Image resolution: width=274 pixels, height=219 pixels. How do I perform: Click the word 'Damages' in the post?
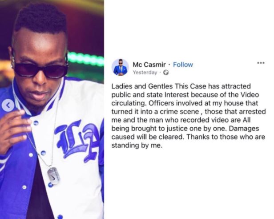(244, 129)
